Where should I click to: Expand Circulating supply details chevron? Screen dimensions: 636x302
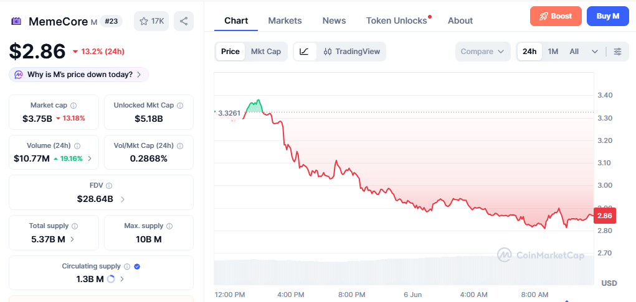click(122, 279)
